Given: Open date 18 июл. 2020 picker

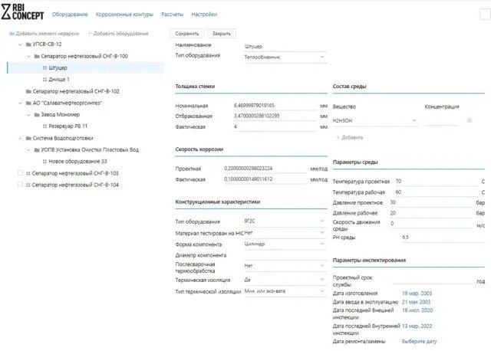Looking at the screenshot, I should pos(417,310).
